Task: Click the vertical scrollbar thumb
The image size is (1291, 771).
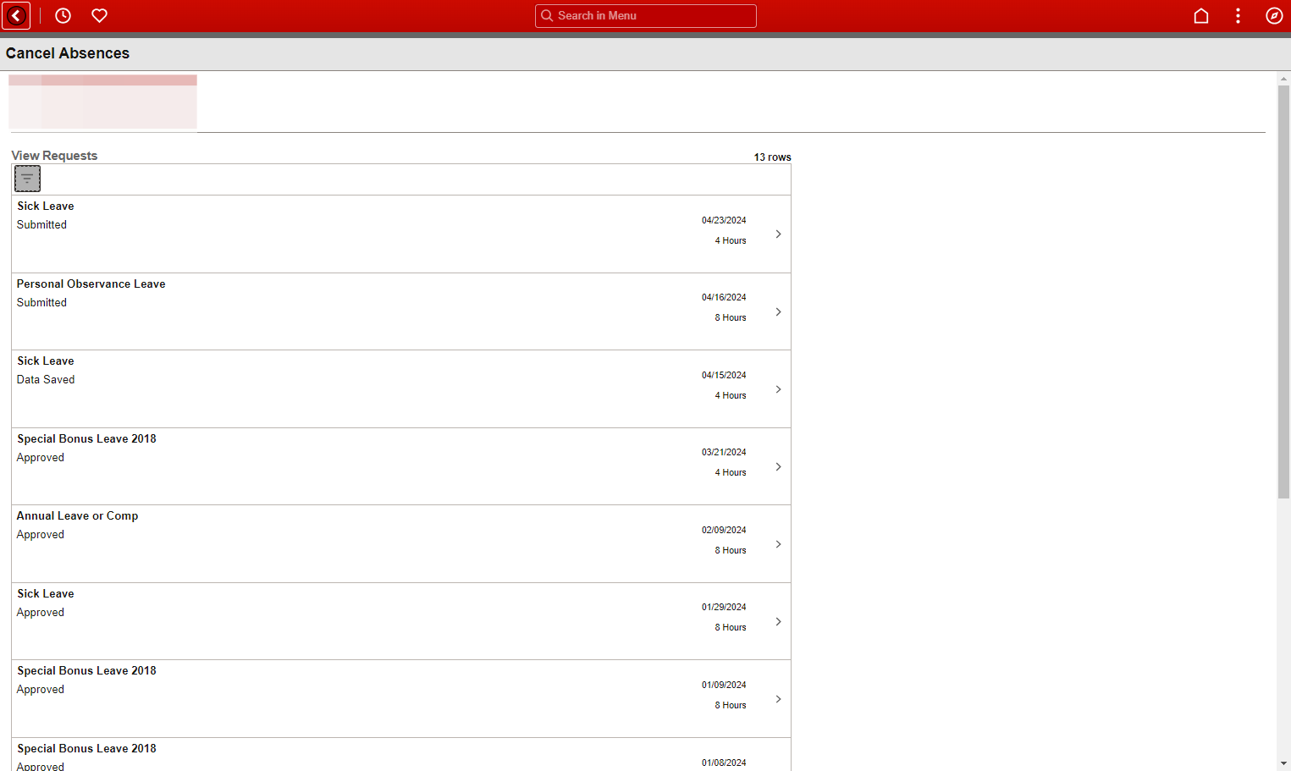Action: (x=1283, y=292)
